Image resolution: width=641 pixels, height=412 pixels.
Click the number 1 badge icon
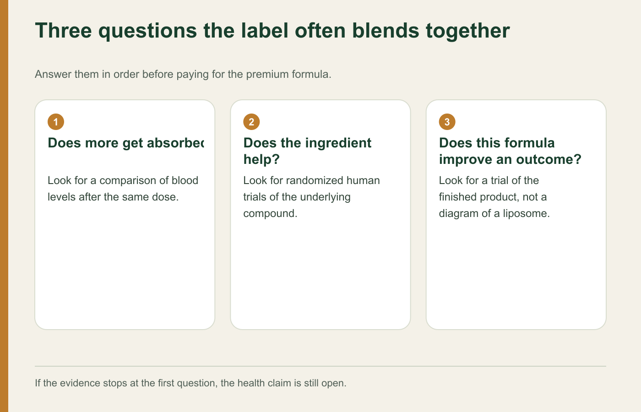(x=56, y=122)
